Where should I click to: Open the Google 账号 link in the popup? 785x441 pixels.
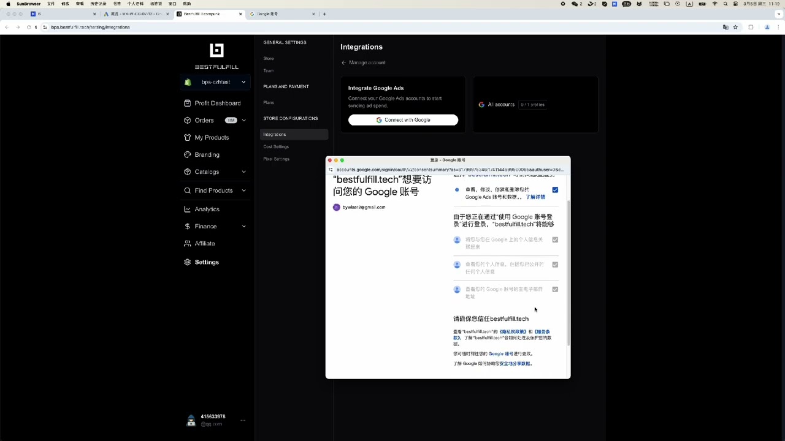point(500,354)
